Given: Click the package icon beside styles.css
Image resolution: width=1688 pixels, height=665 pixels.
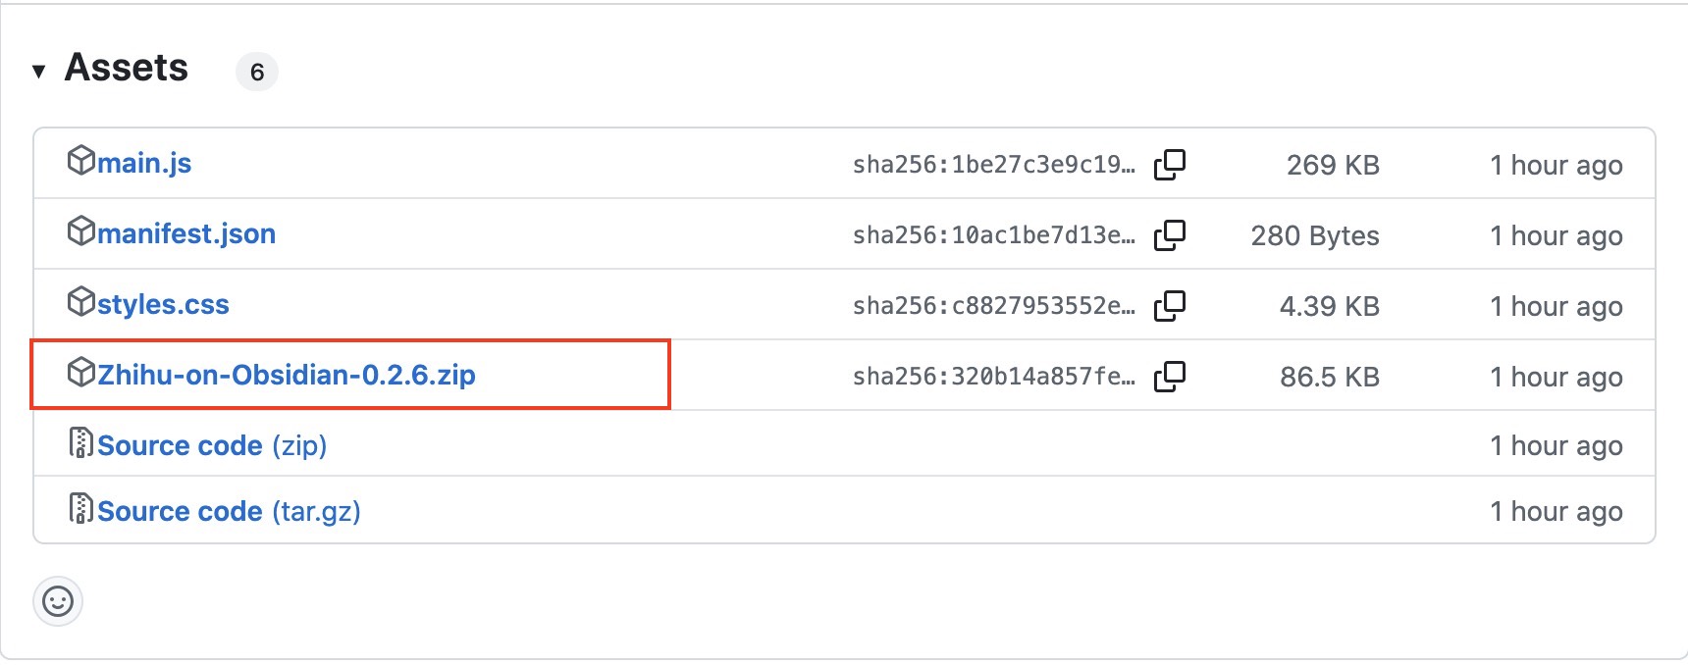Looking at the screenshot, I should [x=80, y=304].
